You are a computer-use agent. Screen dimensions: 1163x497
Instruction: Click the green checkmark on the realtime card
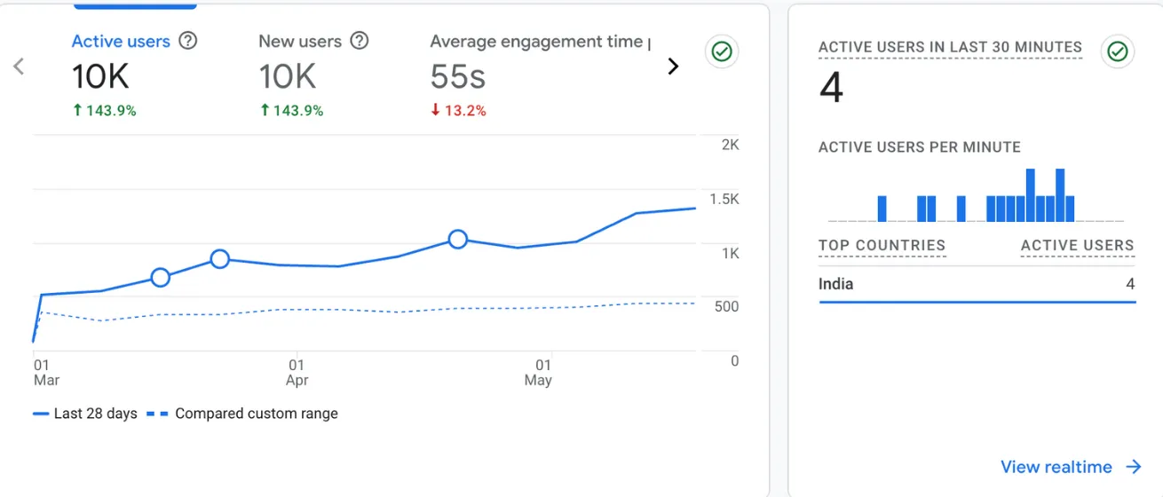click(x=1118, y=52)
